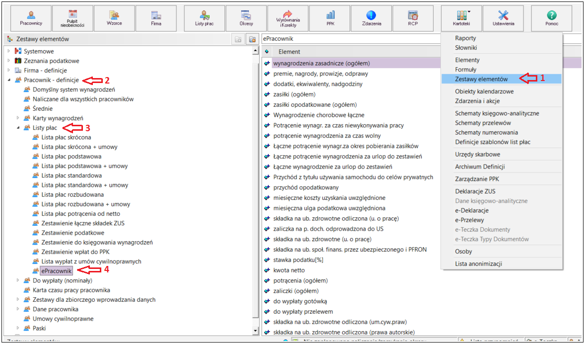Click icon beside zasiłki (ogółem) row

[267, 94]
